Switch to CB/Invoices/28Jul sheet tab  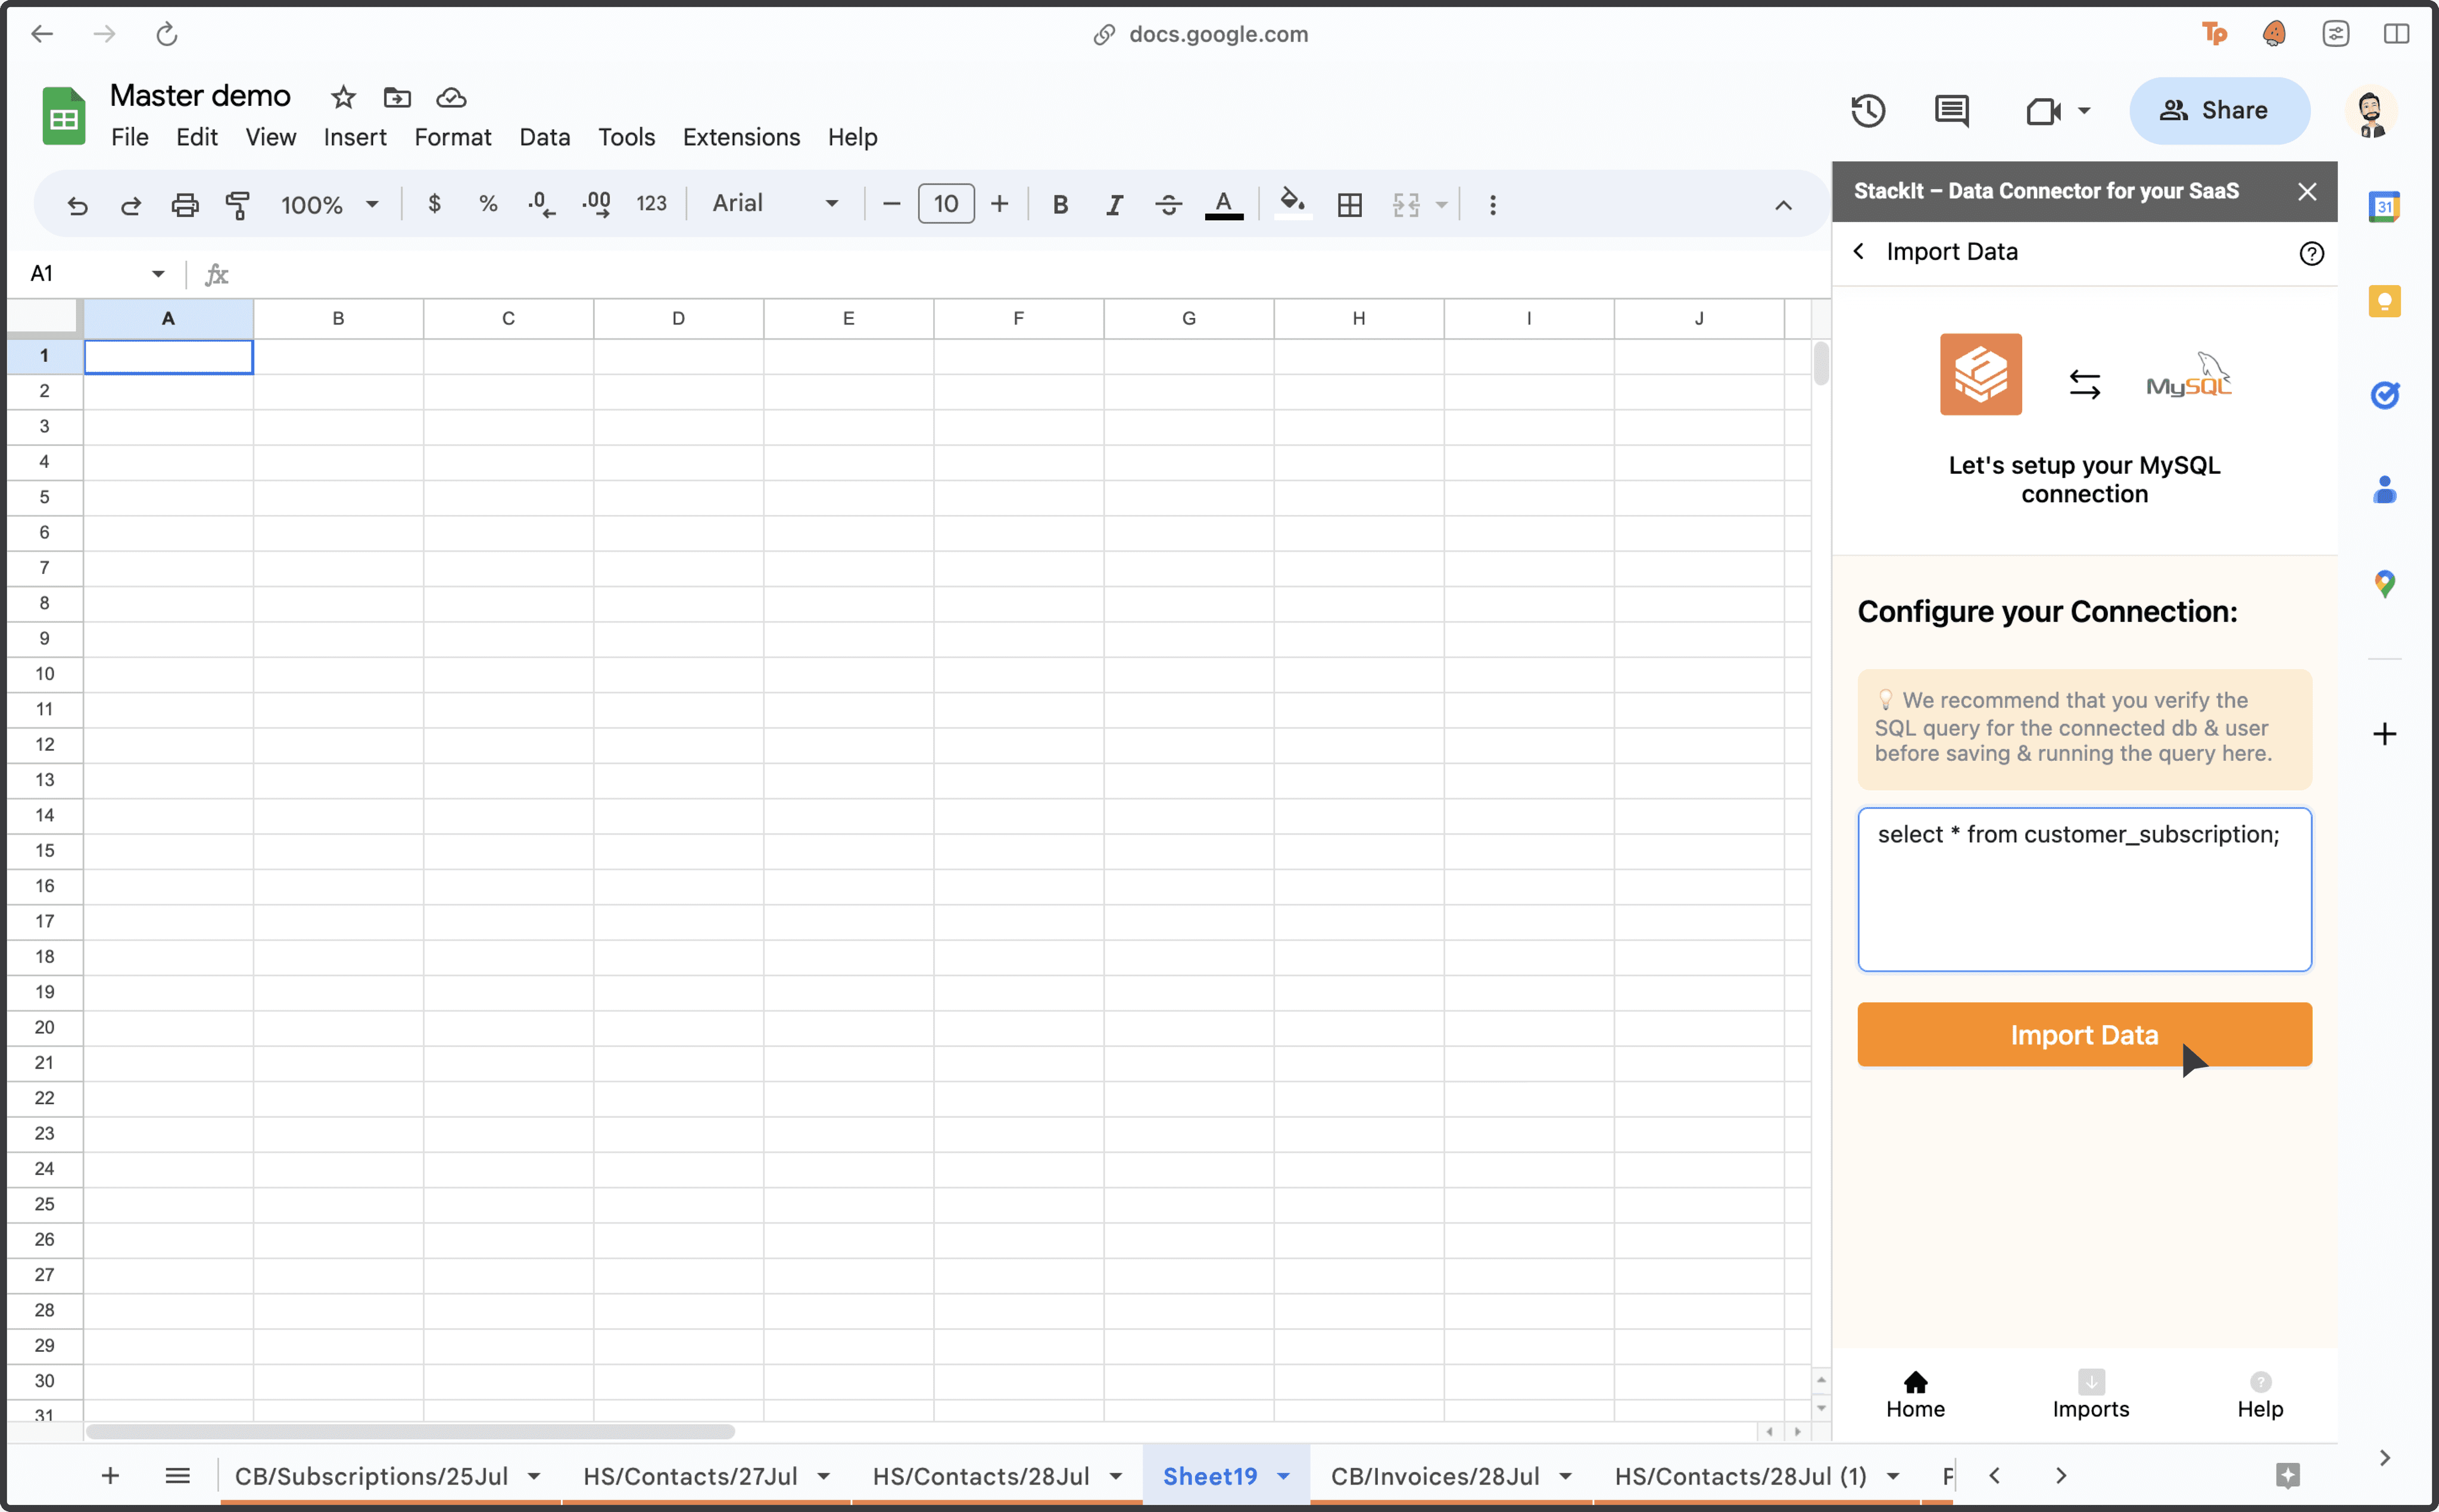(x=1434, y=1476)
